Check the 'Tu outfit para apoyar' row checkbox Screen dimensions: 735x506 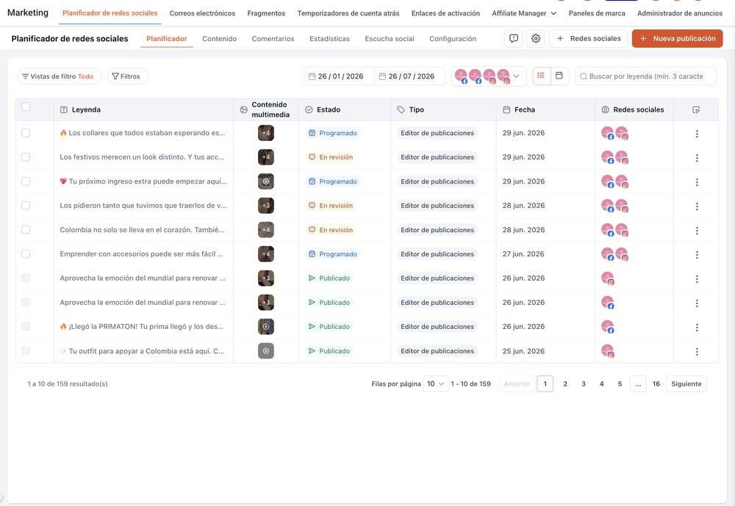[26, 351]
